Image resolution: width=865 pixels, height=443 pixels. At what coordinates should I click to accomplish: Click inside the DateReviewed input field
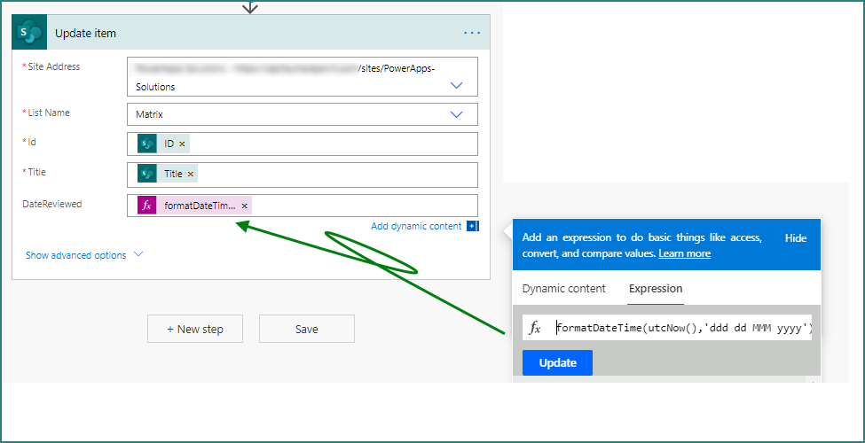coord(303,206)
